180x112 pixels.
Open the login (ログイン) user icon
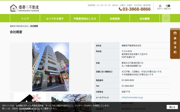pyautogui.click(x=160, y=7)
